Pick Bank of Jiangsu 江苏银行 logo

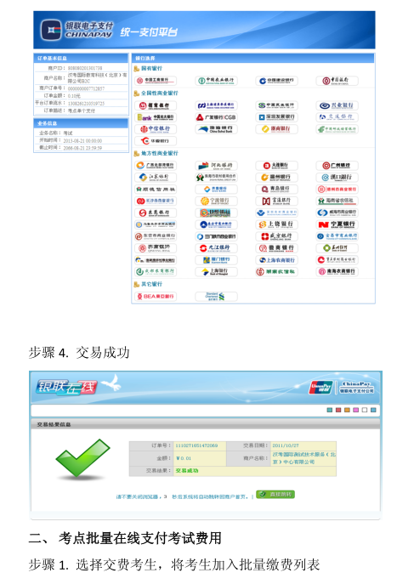click(156, 178)
